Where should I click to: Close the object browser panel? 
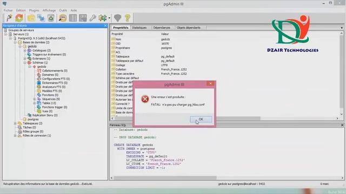pyautogui.click(x=105, y=26)
